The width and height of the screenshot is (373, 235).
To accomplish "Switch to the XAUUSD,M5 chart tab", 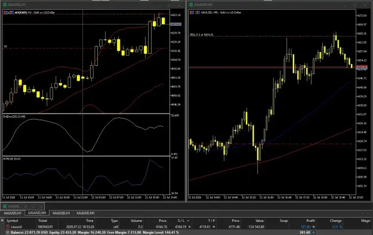I will (x=37, y=213).
